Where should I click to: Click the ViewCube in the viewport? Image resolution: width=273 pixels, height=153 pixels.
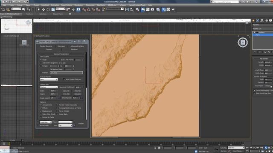click(243, 42)
